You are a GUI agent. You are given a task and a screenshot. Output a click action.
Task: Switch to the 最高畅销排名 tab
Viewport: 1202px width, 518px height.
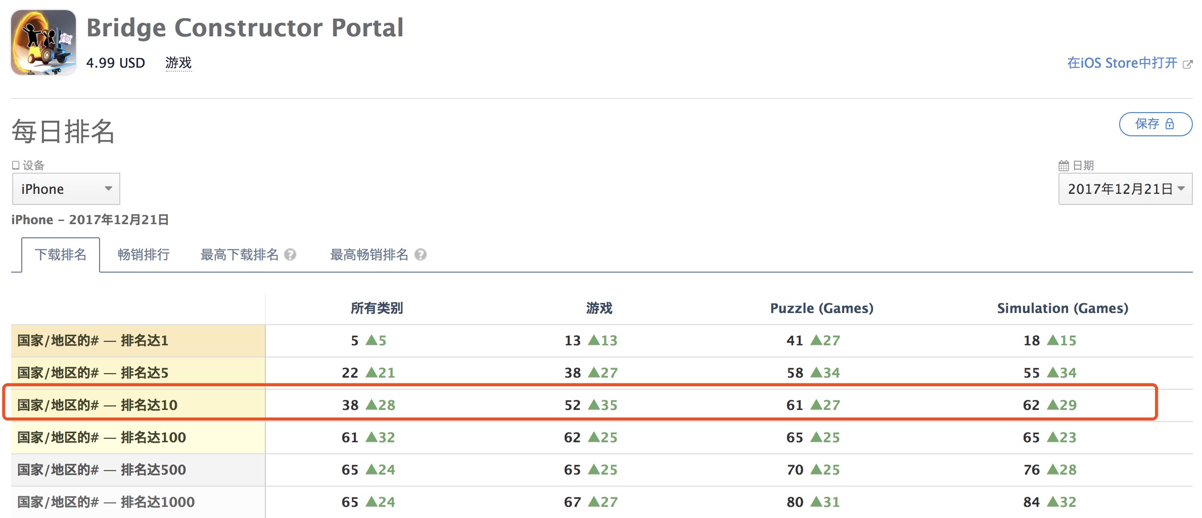point(369,254)
